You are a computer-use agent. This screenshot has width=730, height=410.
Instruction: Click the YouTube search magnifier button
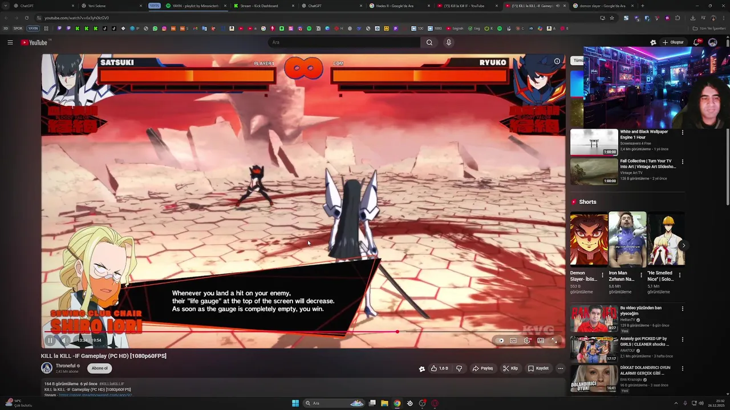click(x=429, y=42)
